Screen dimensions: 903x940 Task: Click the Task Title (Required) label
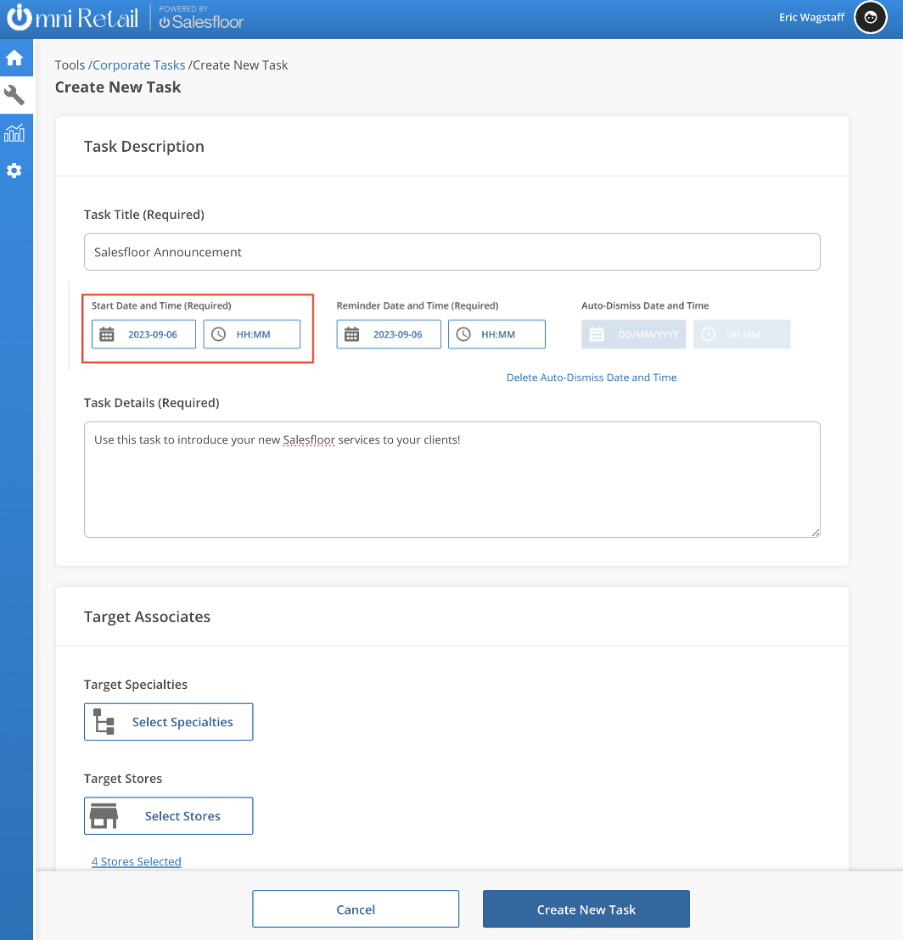pos(144,215)
